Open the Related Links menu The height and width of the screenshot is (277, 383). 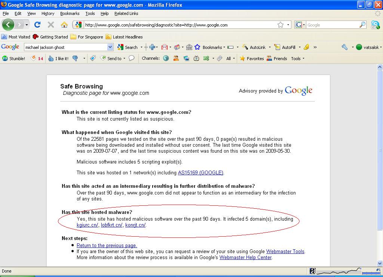126,13
